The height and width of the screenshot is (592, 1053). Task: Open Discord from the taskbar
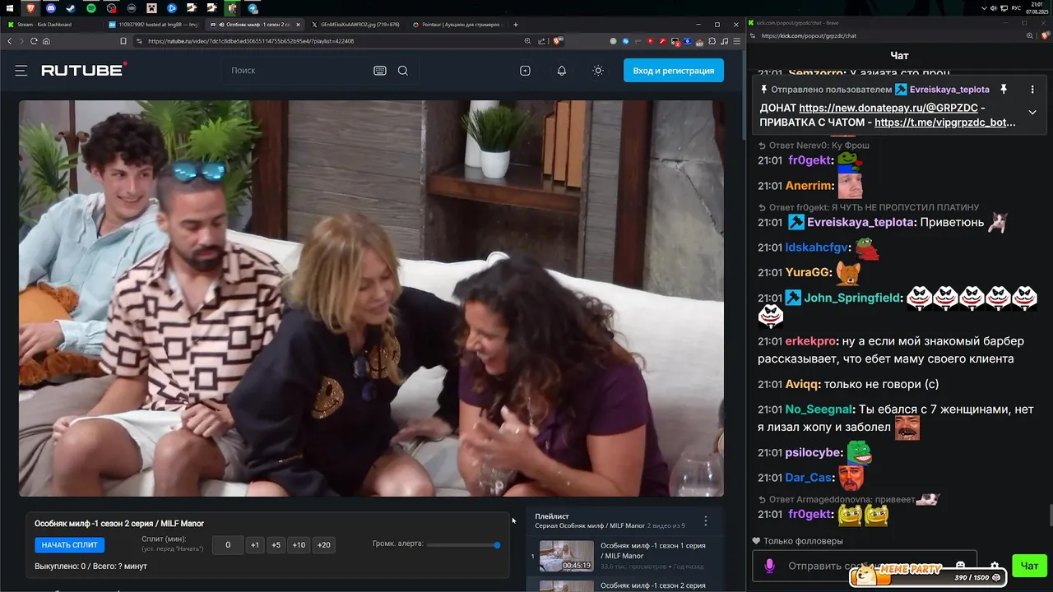[51, 8]
